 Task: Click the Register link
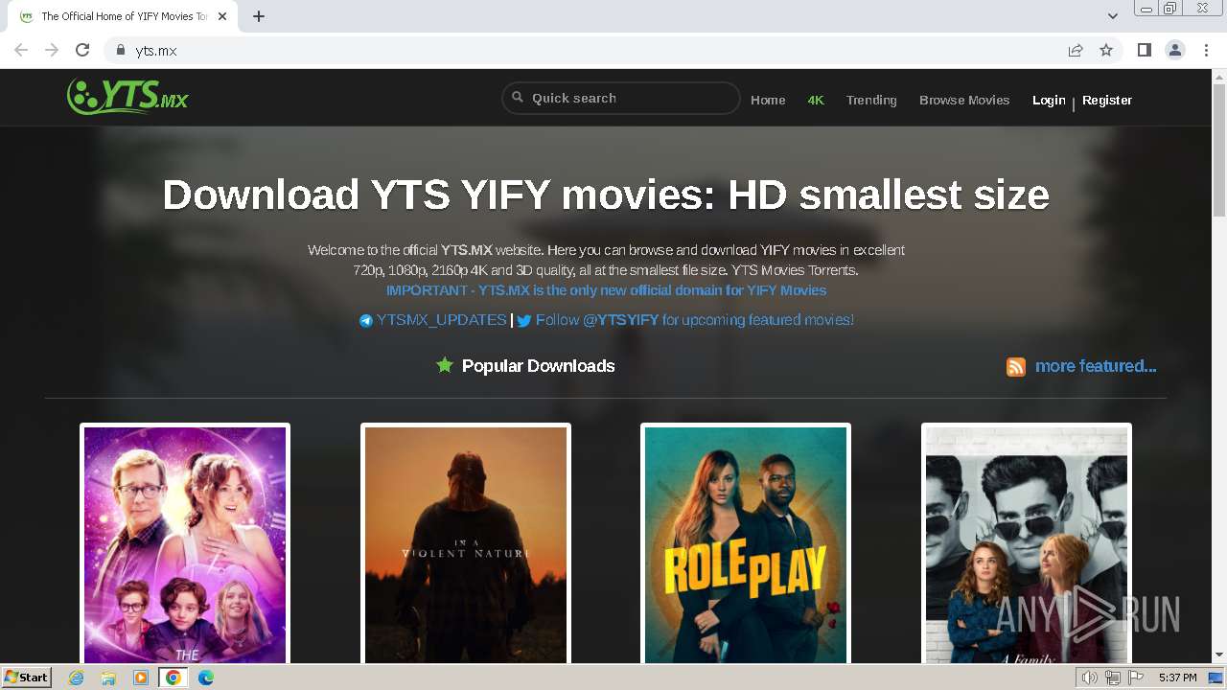(x=1107, y=100)
